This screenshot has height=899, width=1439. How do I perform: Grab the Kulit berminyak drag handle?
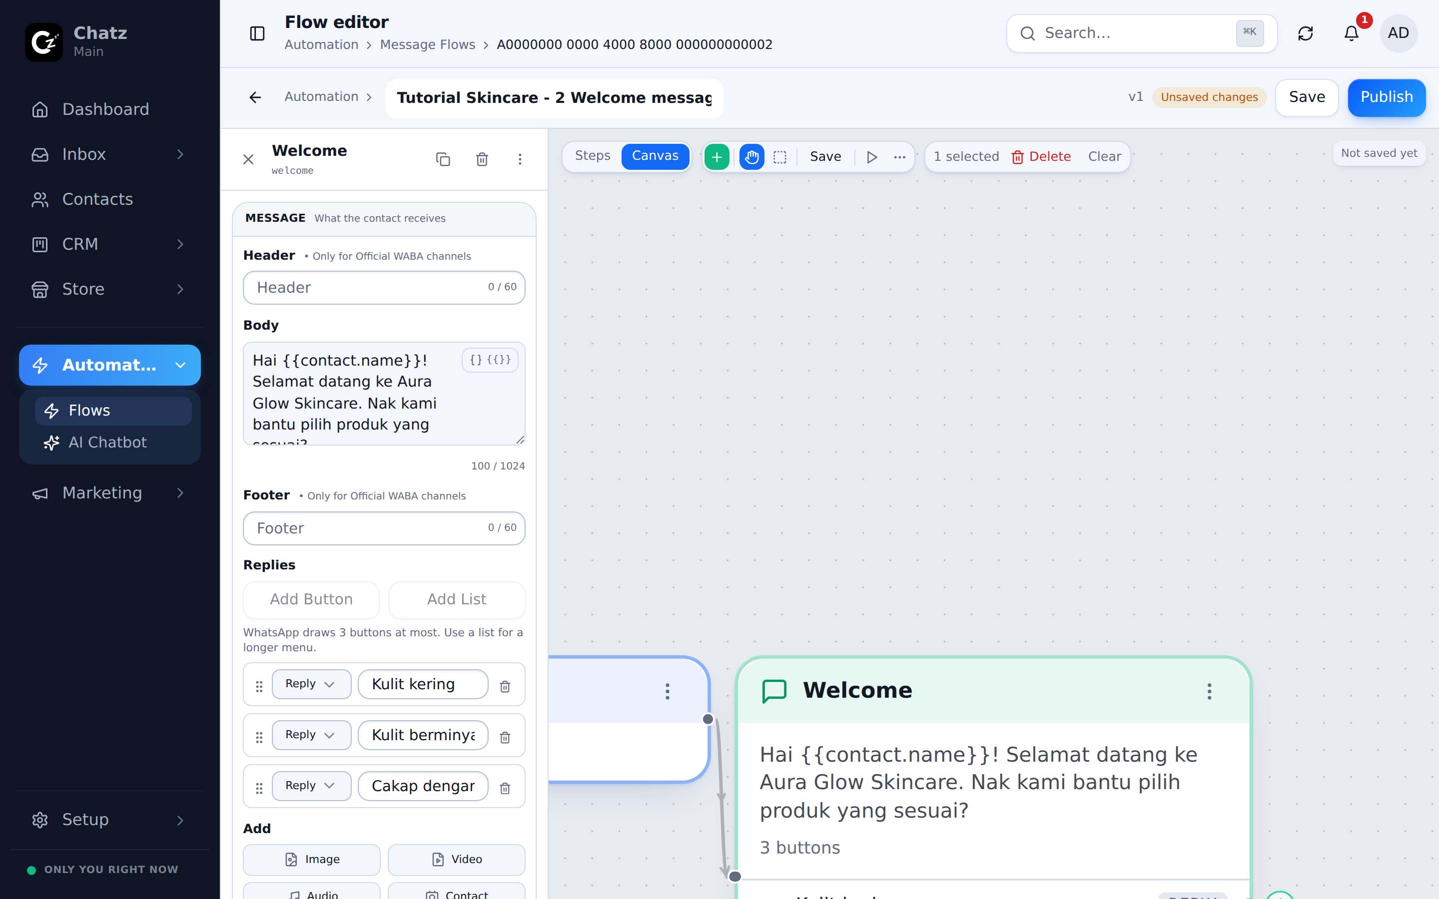pos(259,737)
